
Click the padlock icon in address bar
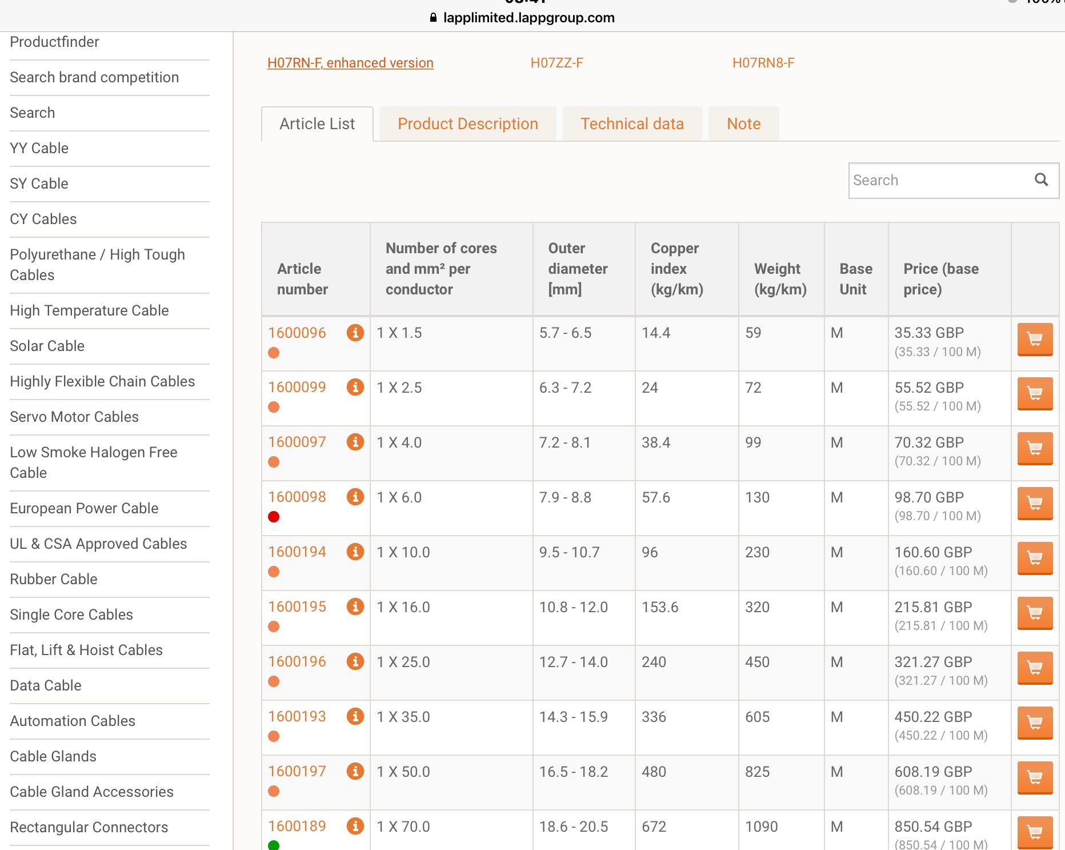(x=434, y=18)
